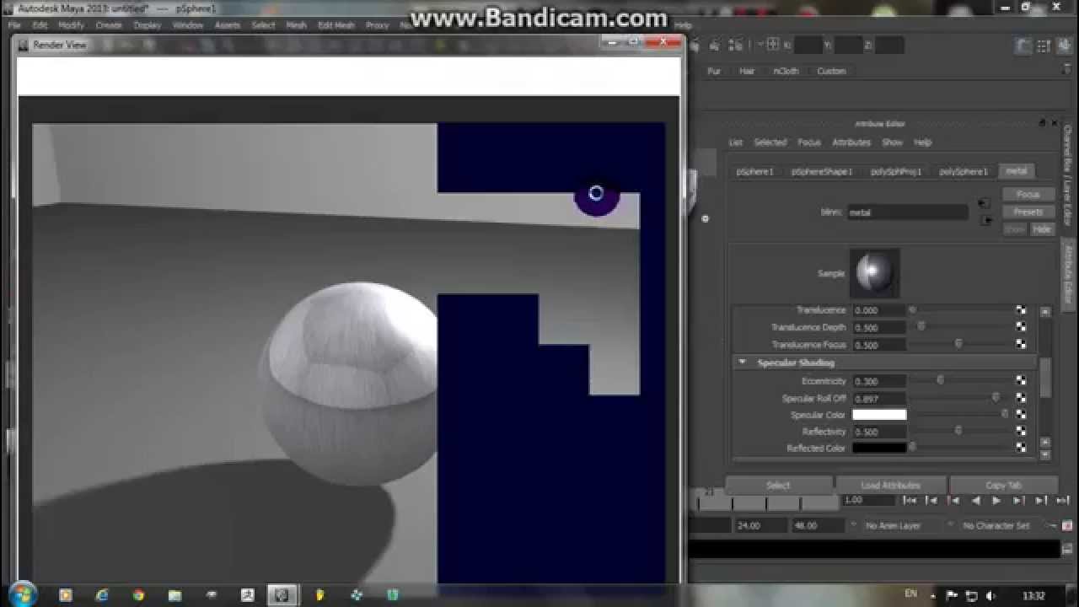Switch to the pSphere1 tab
This screenshot has height=607, width=1079.
point(754,171)
